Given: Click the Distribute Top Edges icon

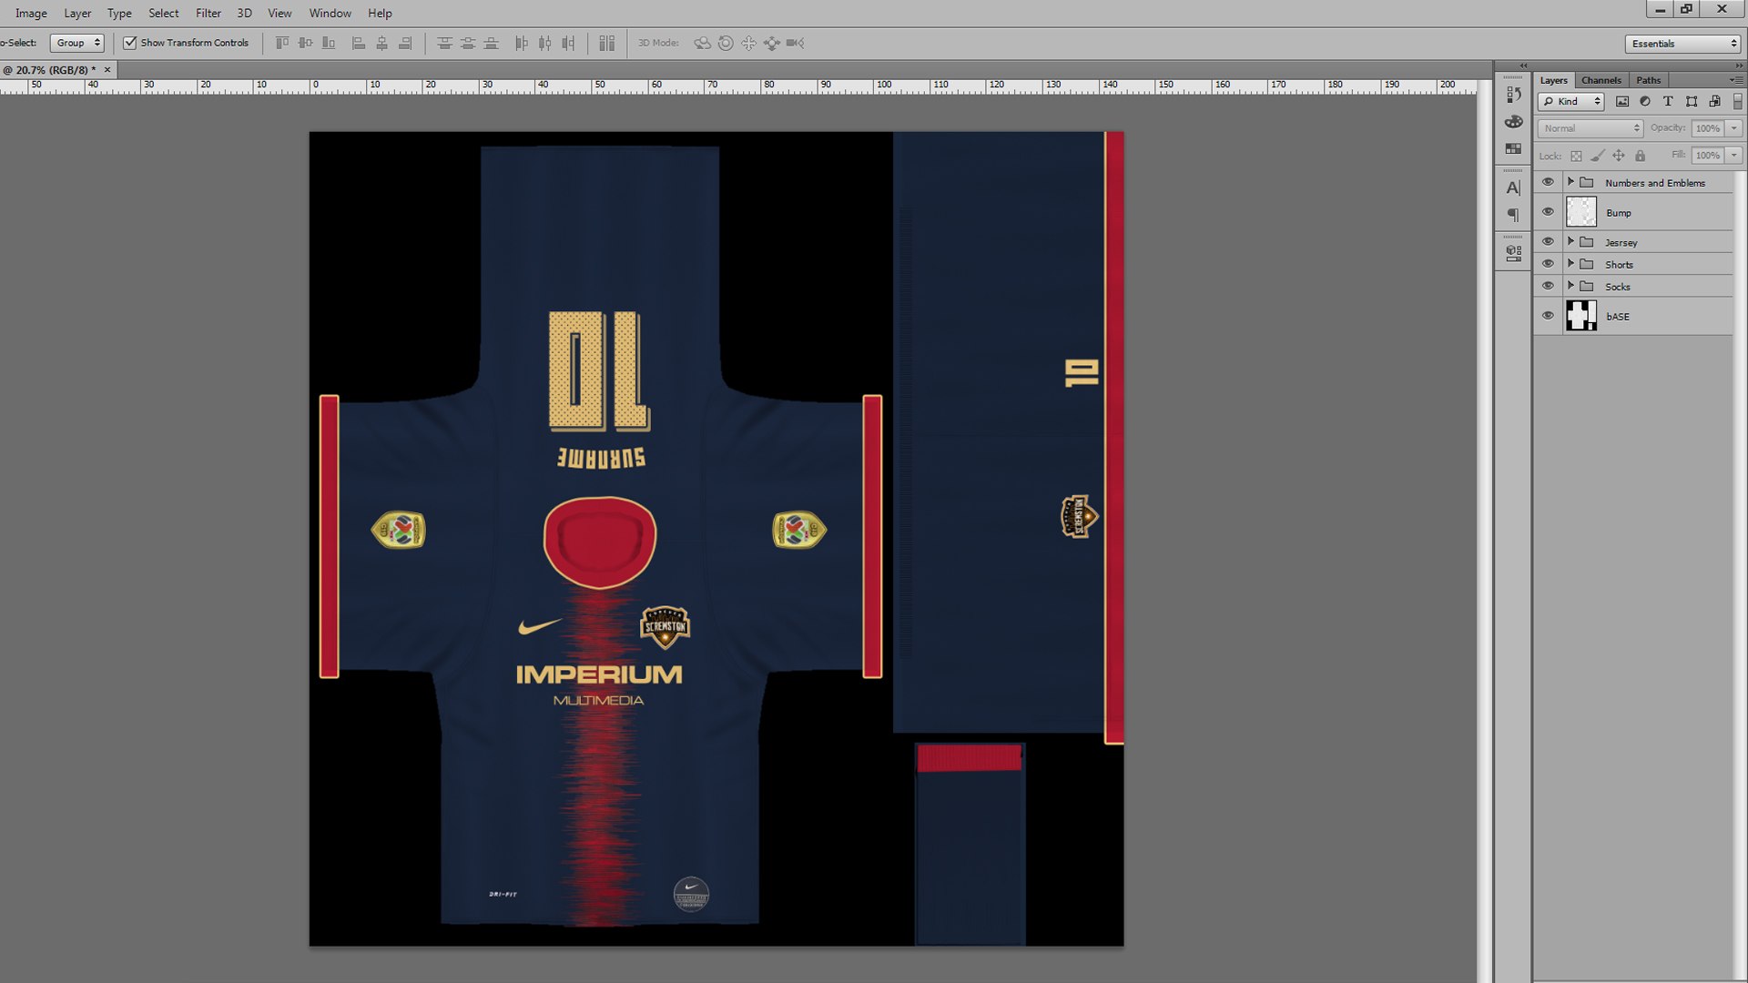Looking at the screenshot, I should click(x=444, y=43).
